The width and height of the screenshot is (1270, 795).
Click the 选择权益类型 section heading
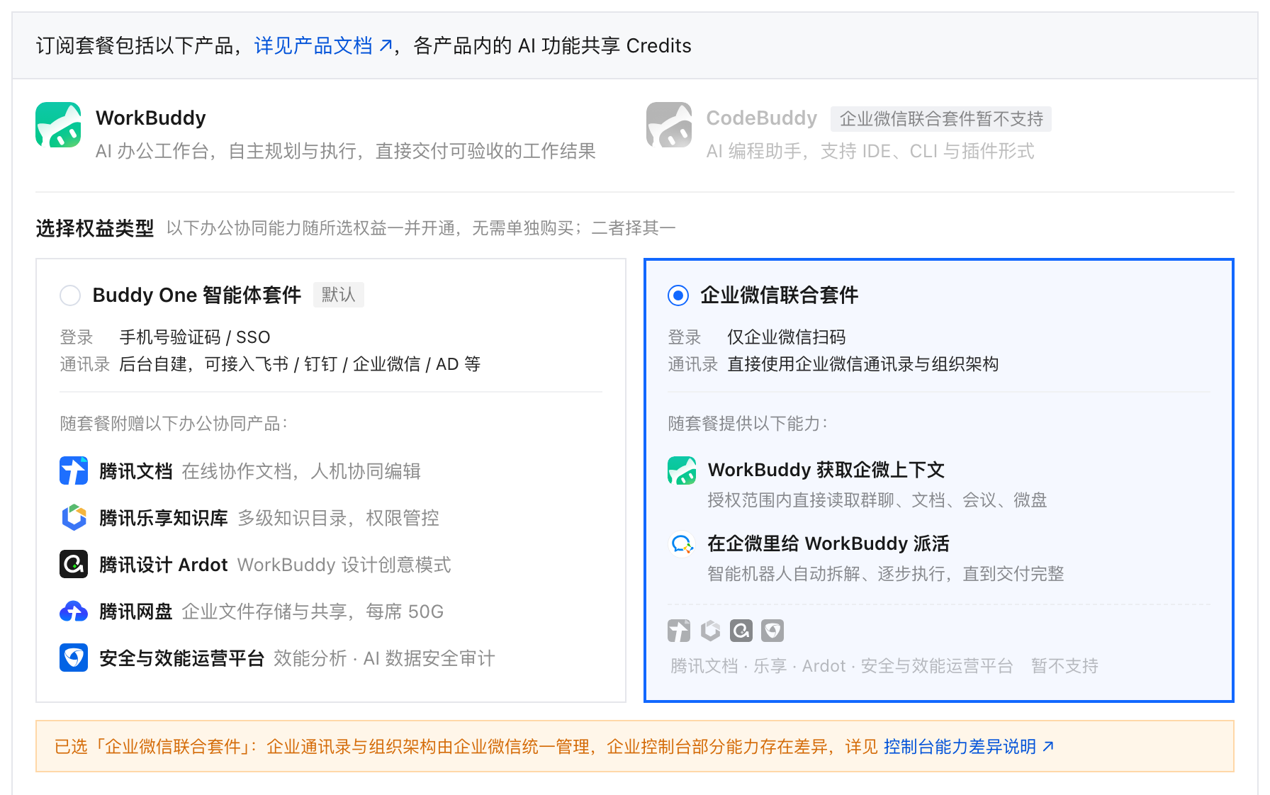[x=95, y=228]
